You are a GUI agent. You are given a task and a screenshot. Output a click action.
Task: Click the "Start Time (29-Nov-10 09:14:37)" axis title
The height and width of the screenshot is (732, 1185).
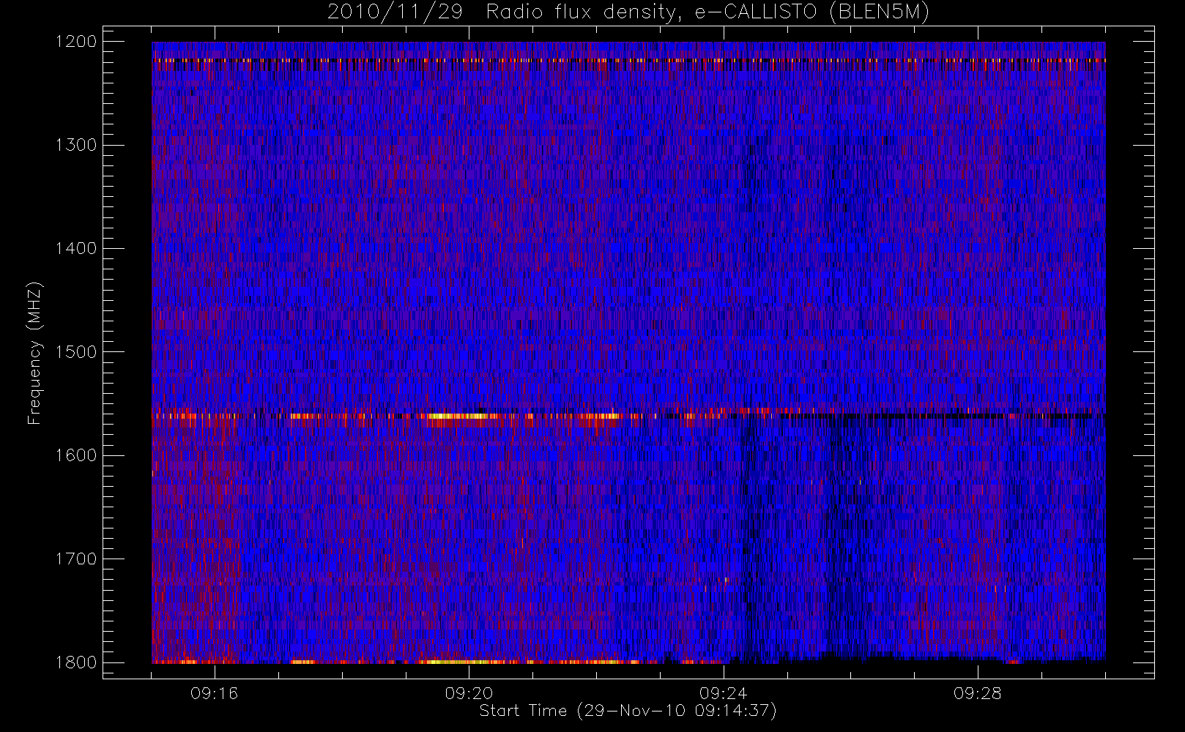tap(628, 711)
